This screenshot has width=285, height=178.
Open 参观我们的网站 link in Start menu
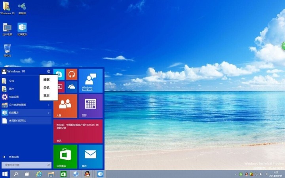click(x=26, y=121)
